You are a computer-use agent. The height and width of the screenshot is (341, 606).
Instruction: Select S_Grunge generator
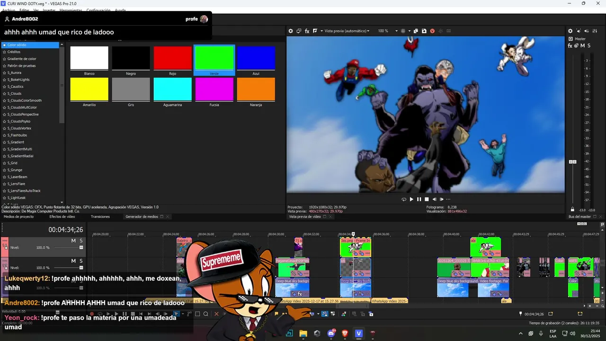click(15, 170)
